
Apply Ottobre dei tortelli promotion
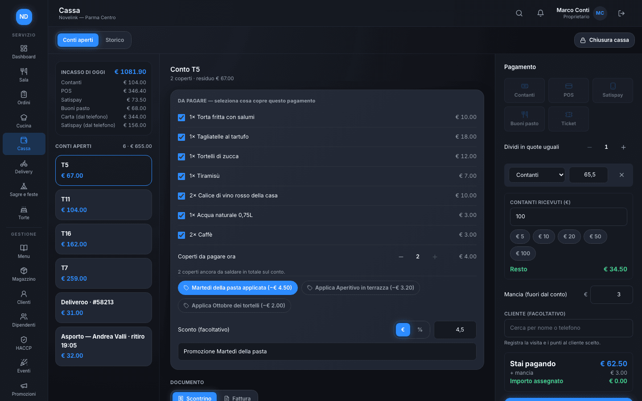235,306
